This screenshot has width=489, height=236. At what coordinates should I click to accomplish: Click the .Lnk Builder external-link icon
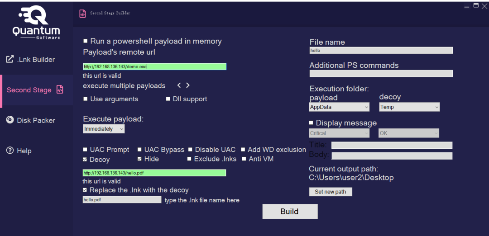(10, 59)
